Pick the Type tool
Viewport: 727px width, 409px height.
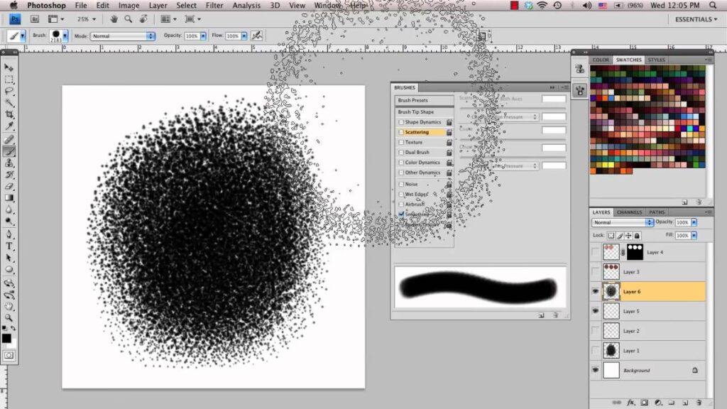pyautogui.click(x=9, y=246)
